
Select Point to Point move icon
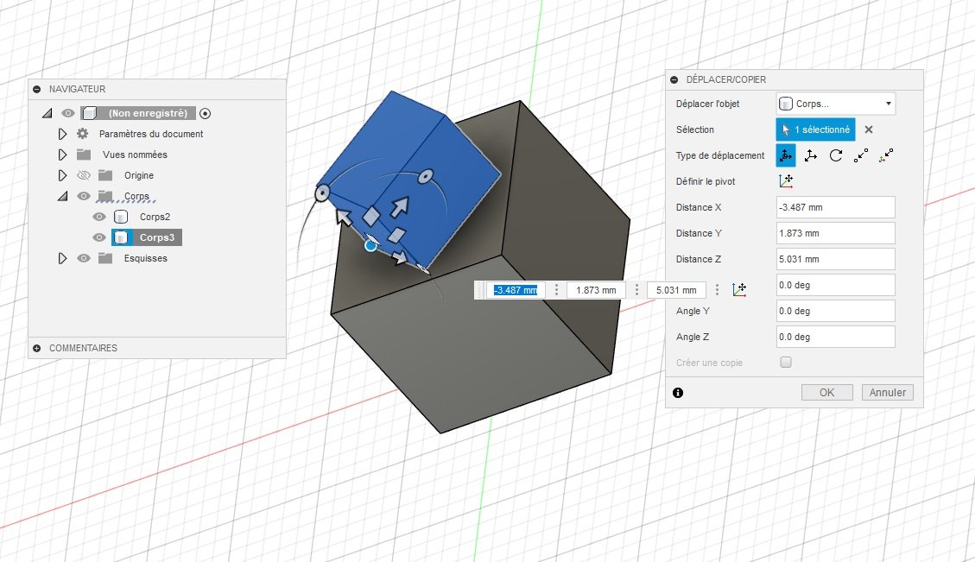tap(861, 155)
